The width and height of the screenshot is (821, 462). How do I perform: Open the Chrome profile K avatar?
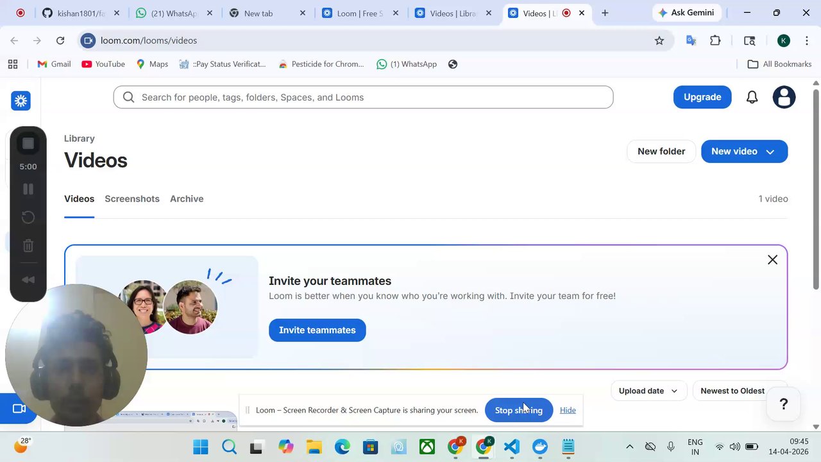coord(783,40)
